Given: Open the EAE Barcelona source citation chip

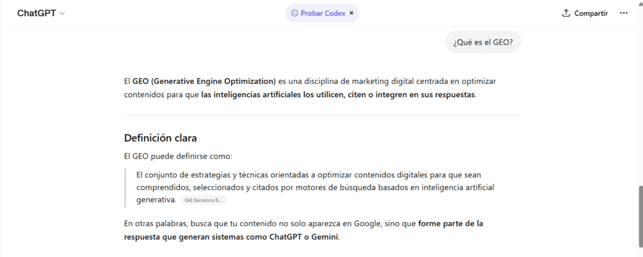Looking at the screenshot, I should tap(203, 200).
